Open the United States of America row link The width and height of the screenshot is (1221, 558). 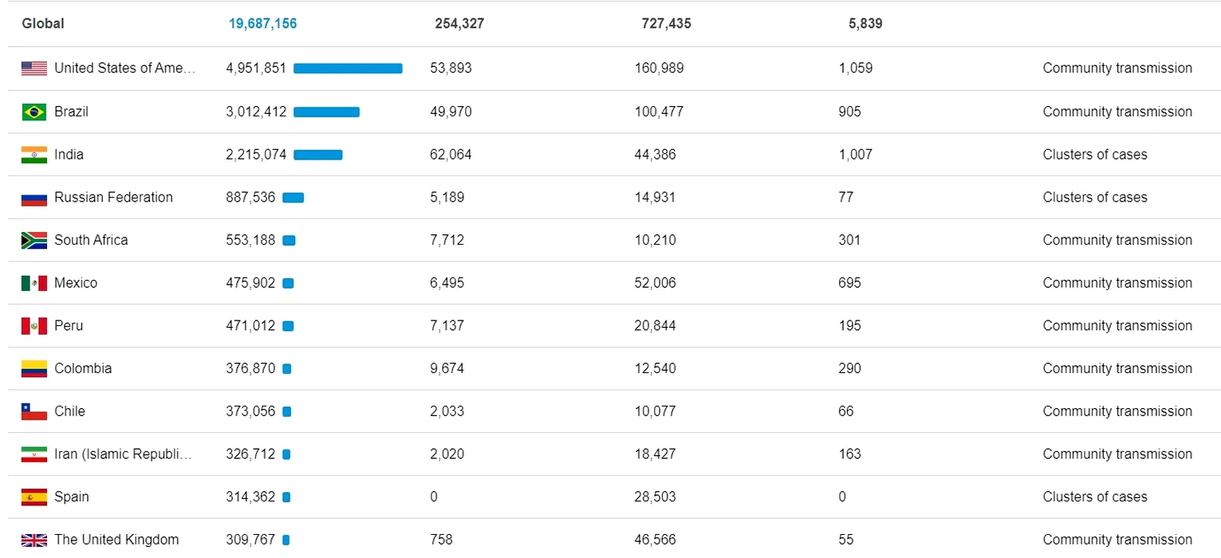coord(124,69)
